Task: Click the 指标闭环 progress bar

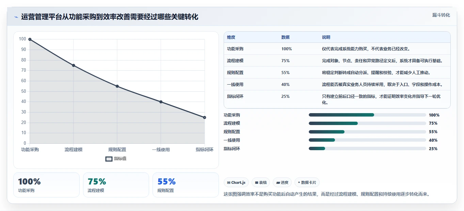Action: tap(367, 148)
